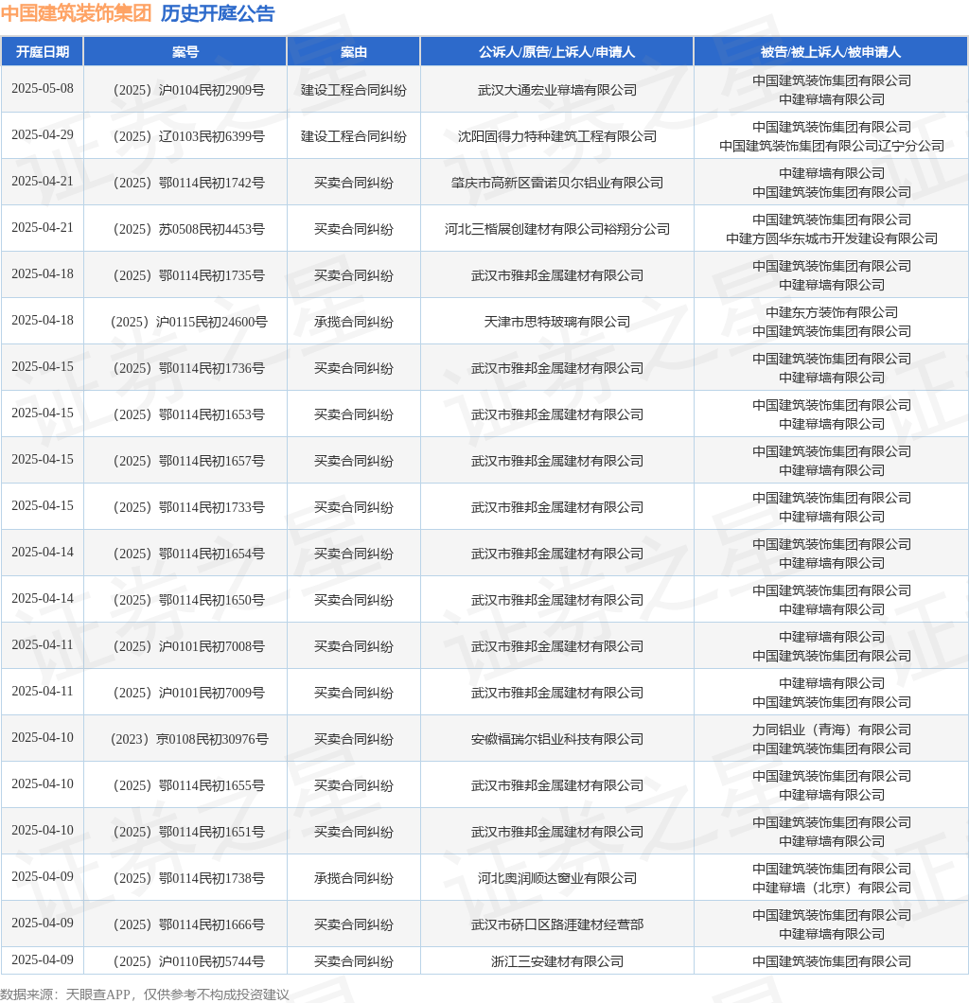The image size is (969, 1003).
Task: Select case number 鄂0114民初1655号
Action: (x=212, y=785)
